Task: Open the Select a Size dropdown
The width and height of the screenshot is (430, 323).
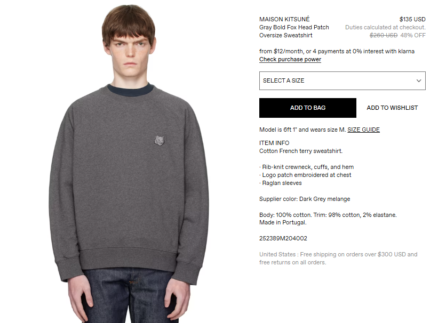Action: click(343, 80)
